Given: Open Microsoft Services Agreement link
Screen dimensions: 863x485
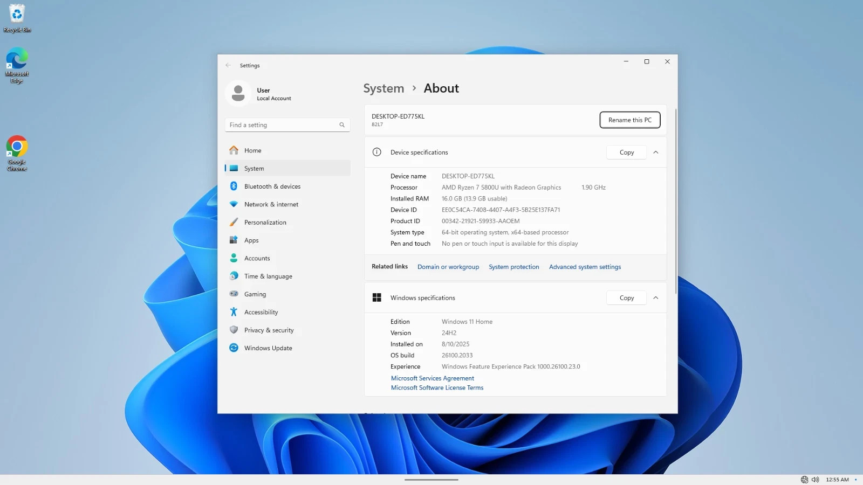Looking at the screenshot, I should 433,378.
